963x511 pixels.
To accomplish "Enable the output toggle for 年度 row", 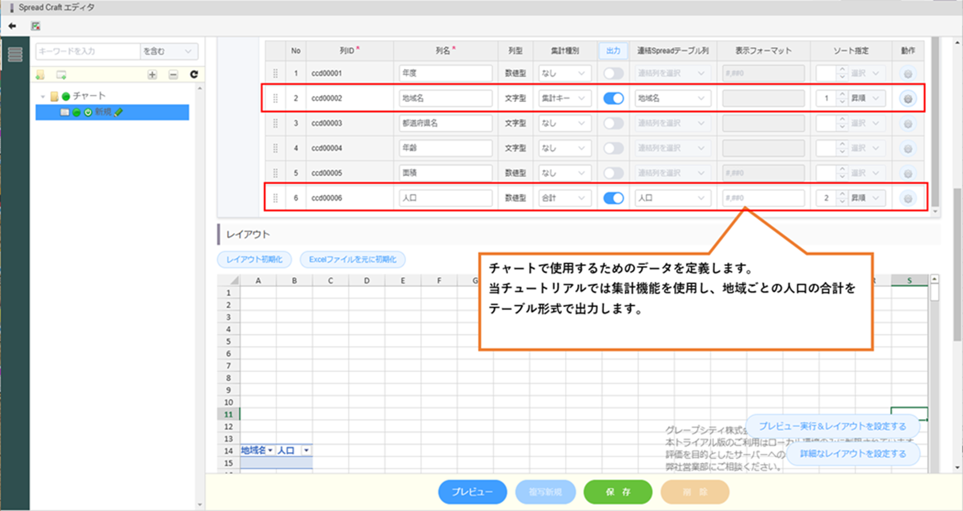I will tap(613, 73).
